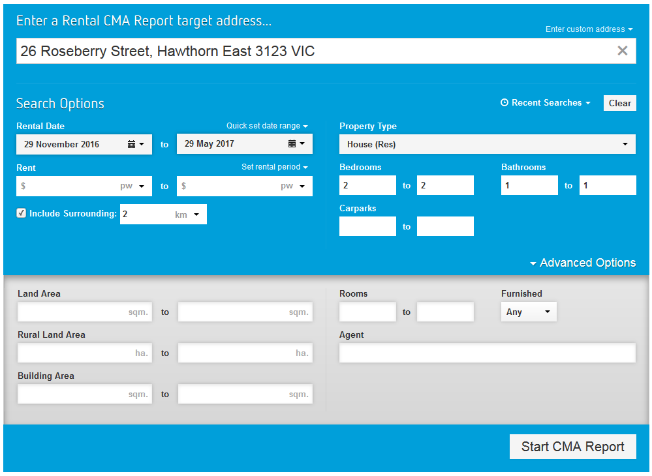Click the Clear button
Screen dimensions: 652x476
619,103
